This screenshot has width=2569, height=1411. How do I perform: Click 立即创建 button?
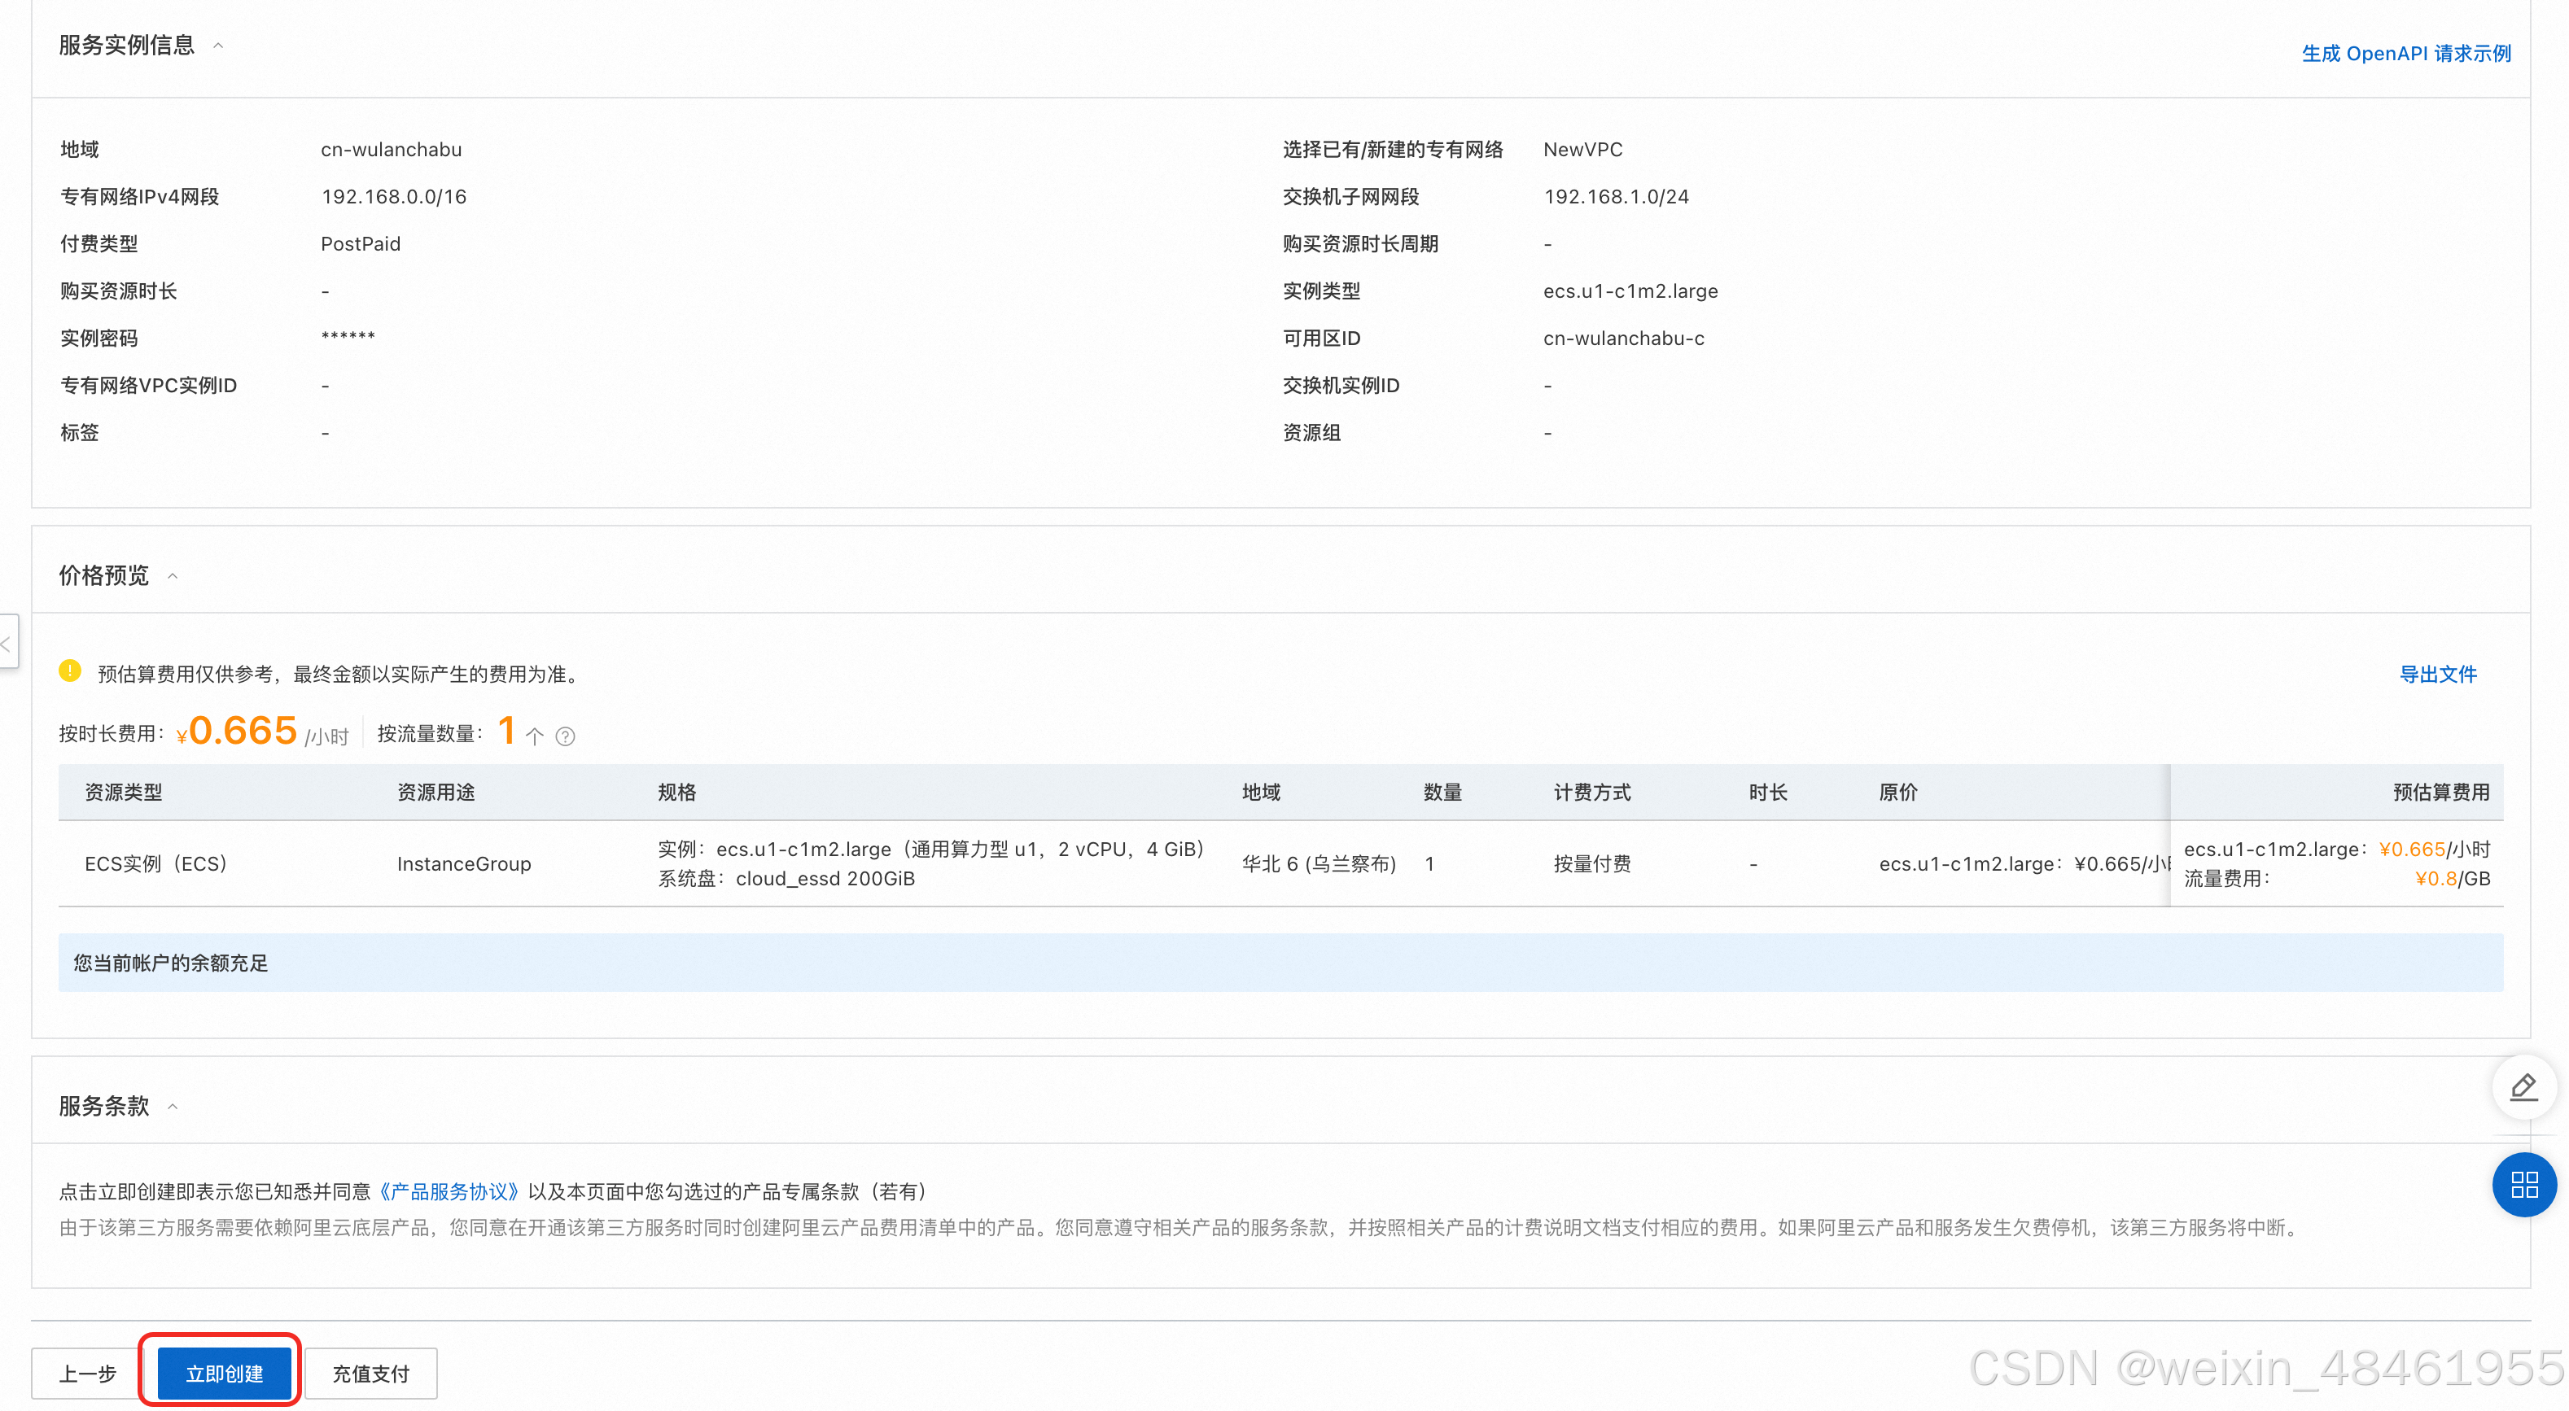pyautogui.click(x=225, y=1373)
